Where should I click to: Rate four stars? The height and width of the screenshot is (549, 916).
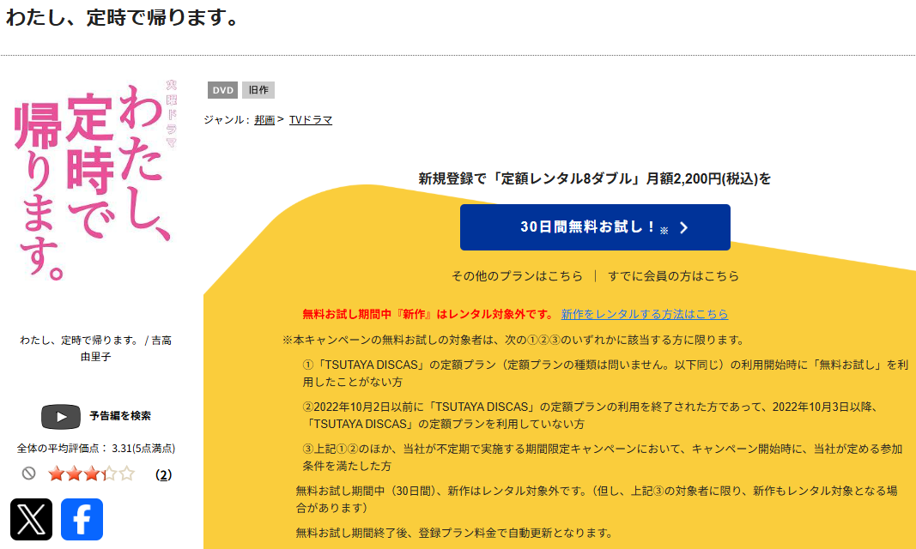pyautogui.click(x=109, y=474)
